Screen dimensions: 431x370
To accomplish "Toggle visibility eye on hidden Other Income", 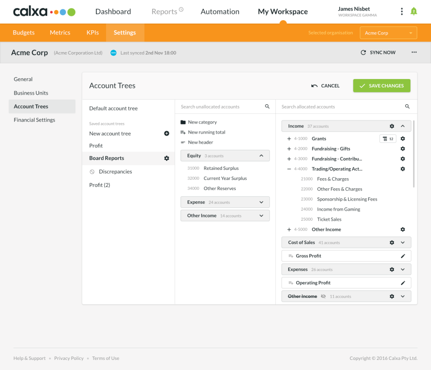I will tap(324, 296).
